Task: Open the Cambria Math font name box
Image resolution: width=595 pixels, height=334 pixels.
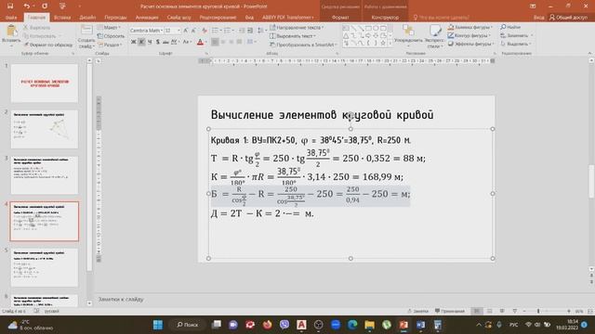Action: (146, 31)
